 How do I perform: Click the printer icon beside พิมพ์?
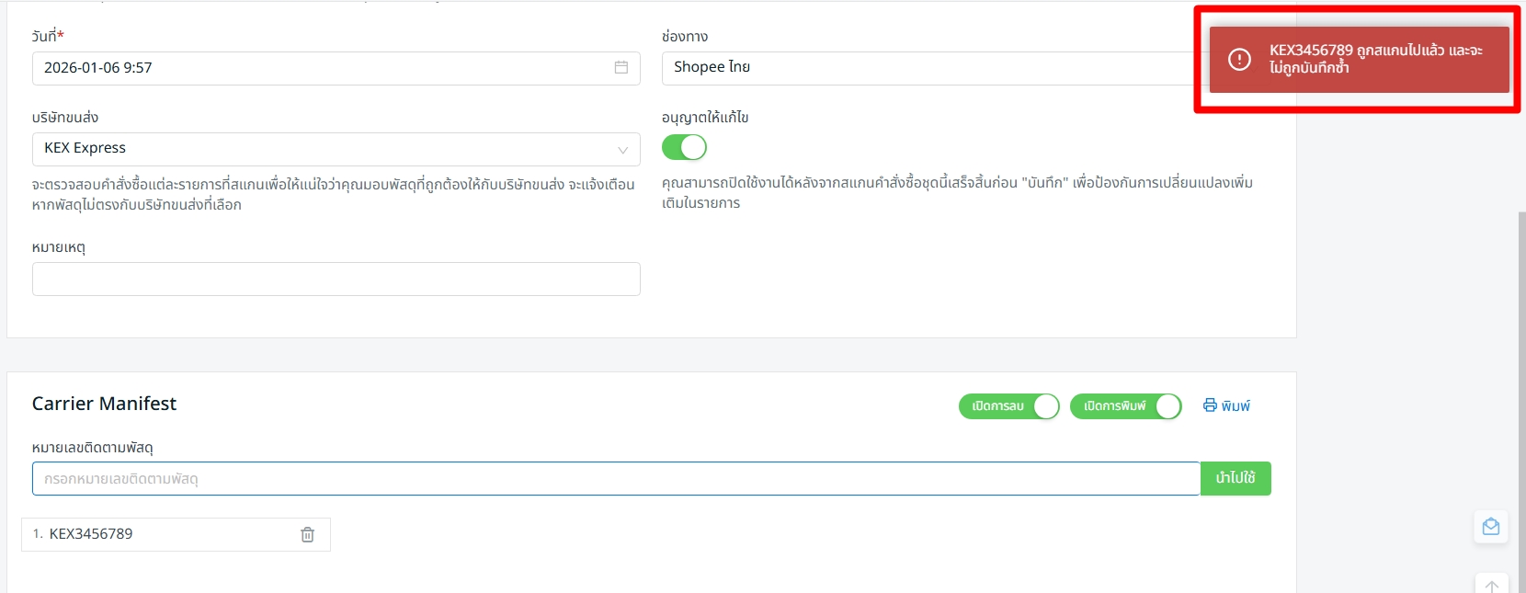(1210, 405)
